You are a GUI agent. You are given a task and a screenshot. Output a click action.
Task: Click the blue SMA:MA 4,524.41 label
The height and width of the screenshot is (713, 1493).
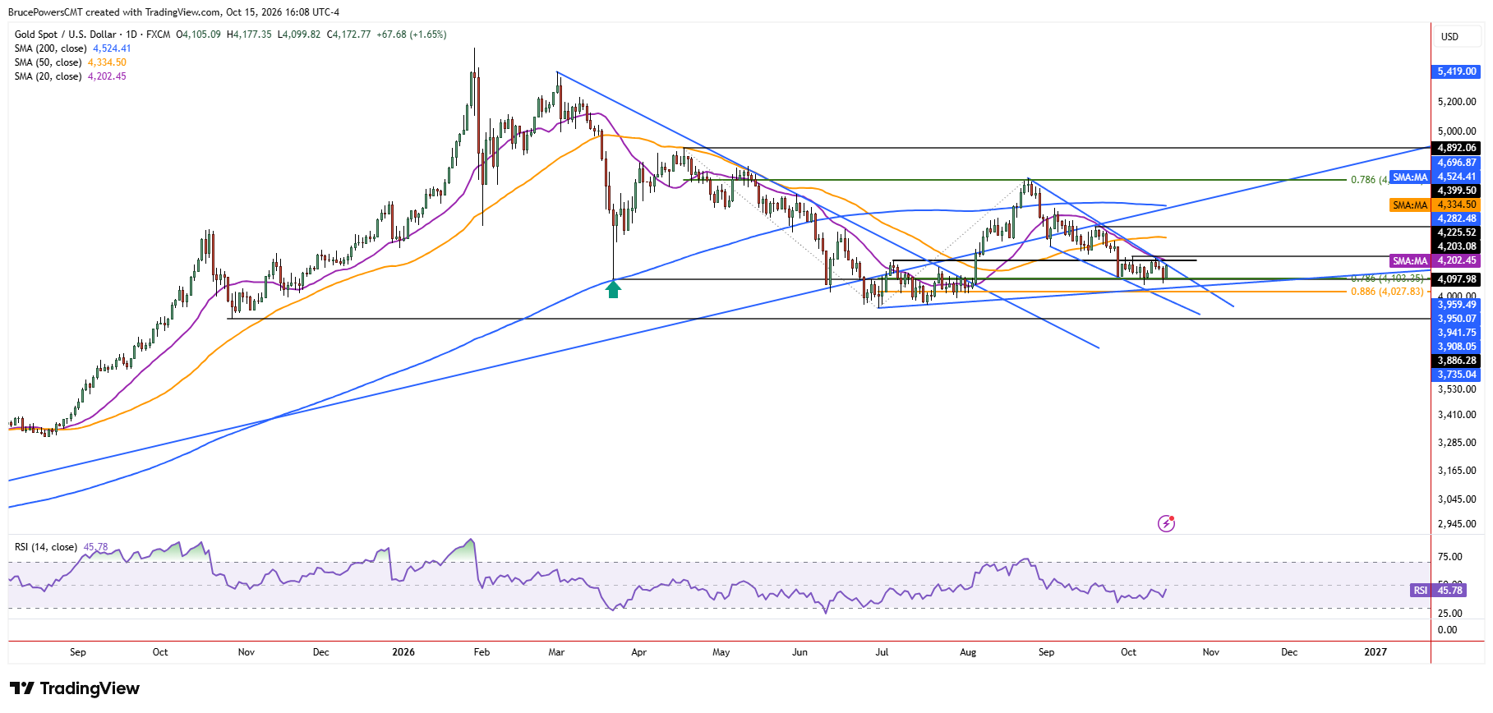[1435, 177]
